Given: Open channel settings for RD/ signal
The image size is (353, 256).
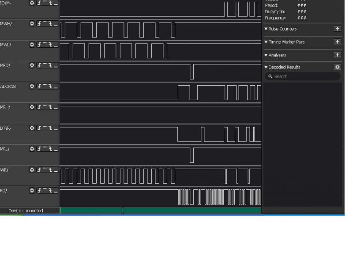Looking at the screenshot, I should tap(32, 190).
